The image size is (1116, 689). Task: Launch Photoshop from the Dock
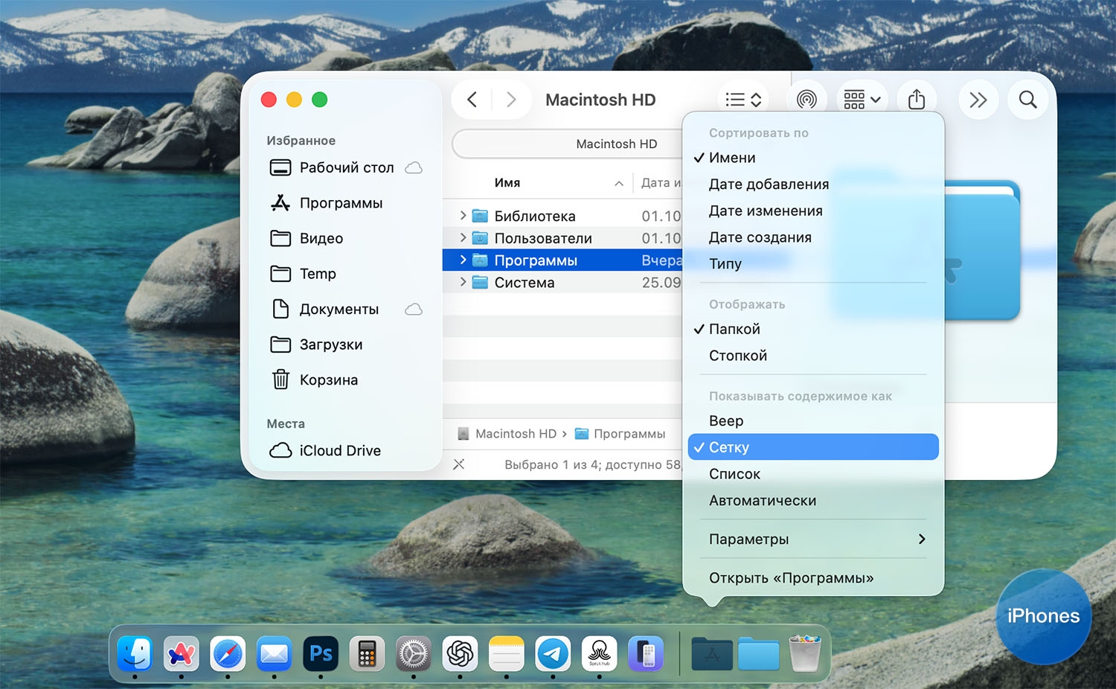pos(321,654)
